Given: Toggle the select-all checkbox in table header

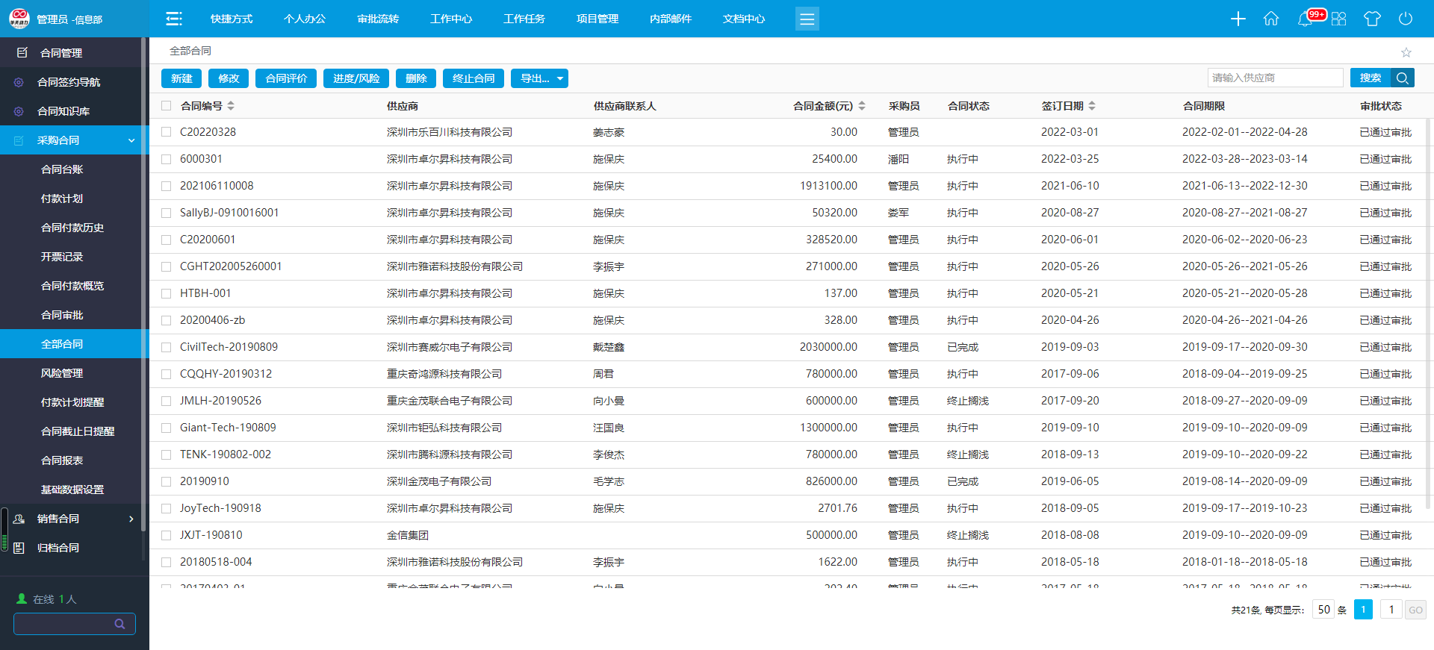Looking at the screenshot, I should click(167, 106).
